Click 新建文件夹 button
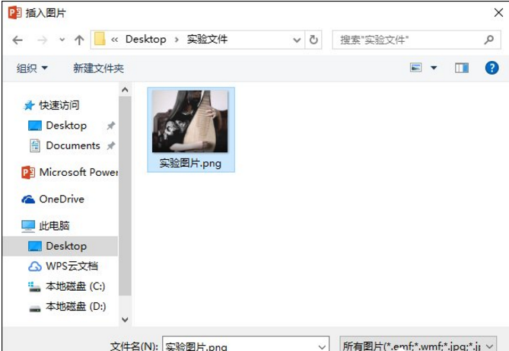 pos(98,69)
